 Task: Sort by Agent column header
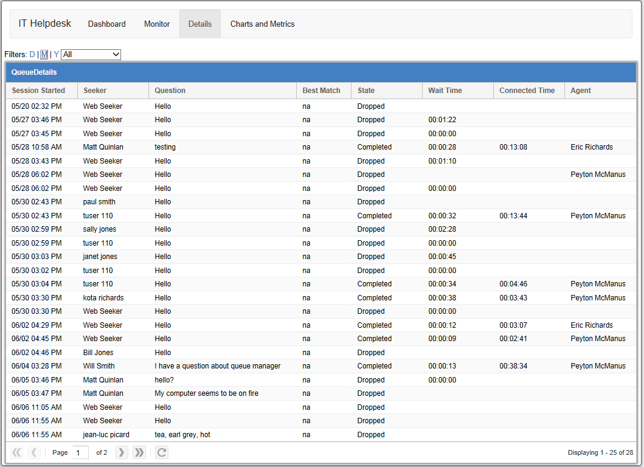[600, 91]
